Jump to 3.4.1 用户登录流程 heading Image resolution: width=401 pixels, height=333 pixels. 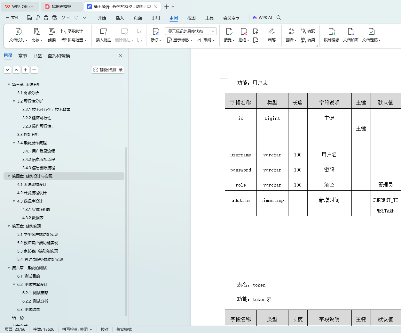click(x=39, y=151)
